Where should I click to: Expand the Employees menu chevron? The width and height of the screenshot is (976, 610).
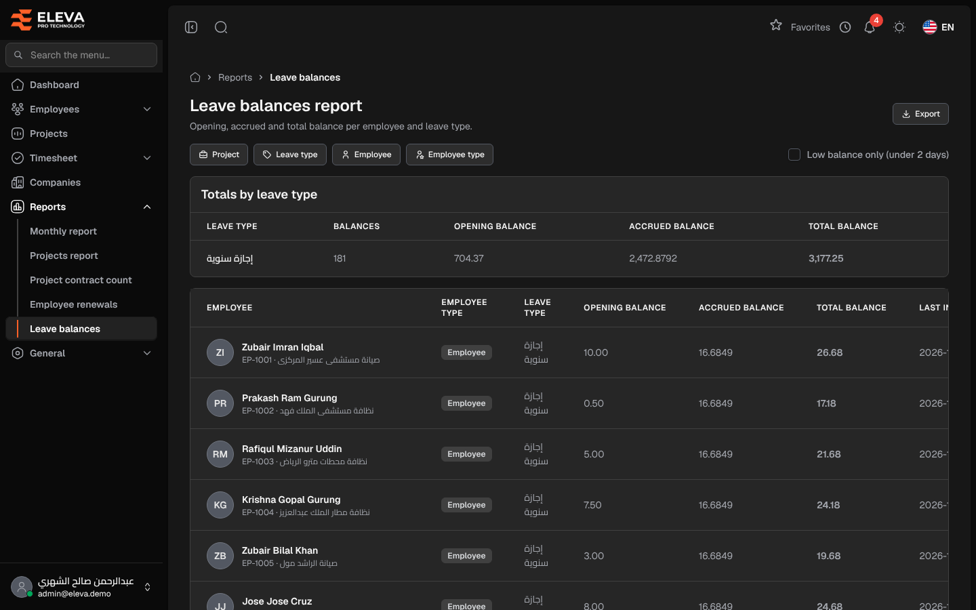pos(147,109)
